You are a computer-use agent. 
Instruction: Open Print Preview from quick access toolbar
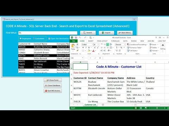point(90,37)
